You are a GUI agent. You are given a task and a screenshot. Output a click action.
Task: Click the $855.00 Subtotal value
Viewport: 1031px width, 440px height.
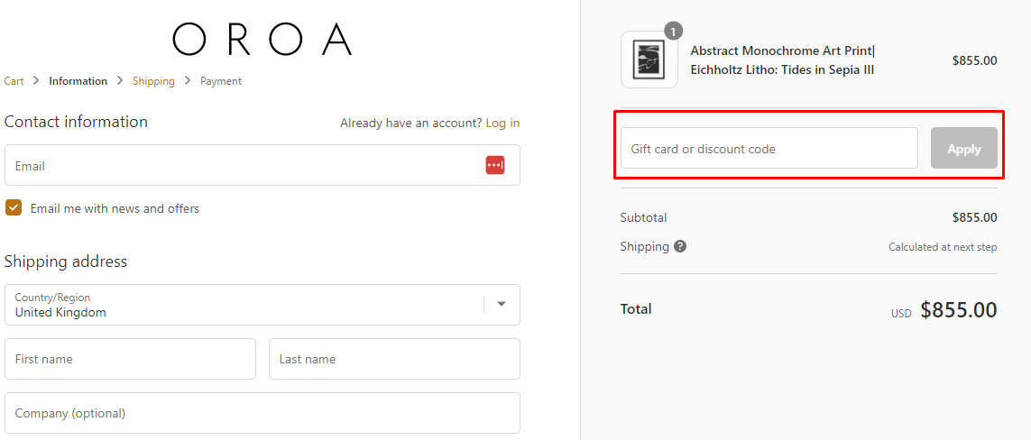pos(974,217)
